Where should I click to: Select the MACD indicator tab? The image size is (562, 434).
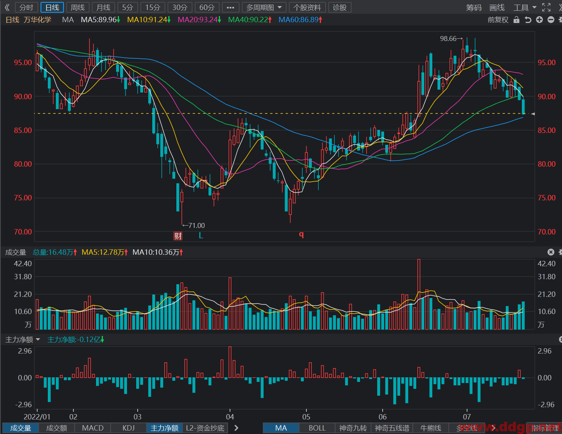click(x=93, y=428)
